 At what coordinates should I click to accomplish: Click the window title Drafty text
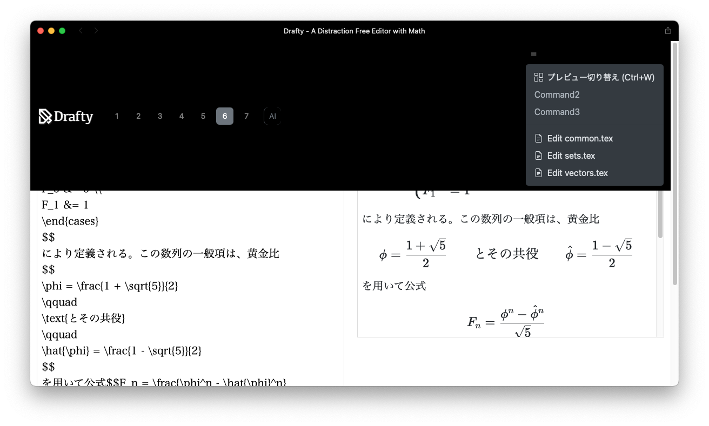point(354,31)
